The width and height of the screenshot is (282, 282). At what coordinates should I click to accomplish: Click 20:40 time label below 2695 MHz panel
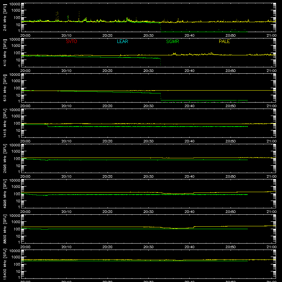189,177
